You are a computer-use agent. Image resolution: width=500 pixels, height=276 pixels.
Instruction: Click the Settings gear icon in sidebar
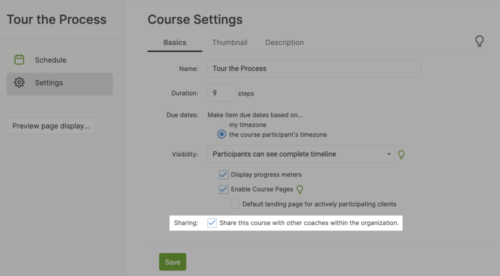coord(19,83)
